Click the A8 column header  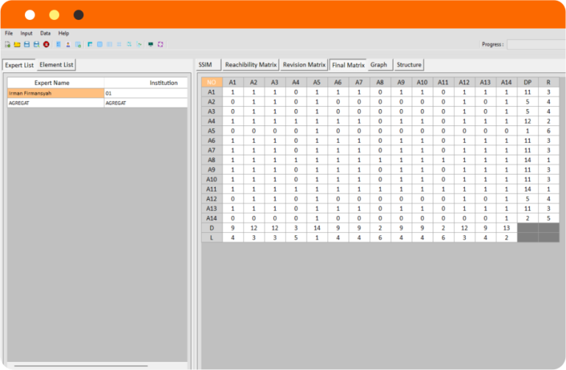380,83
